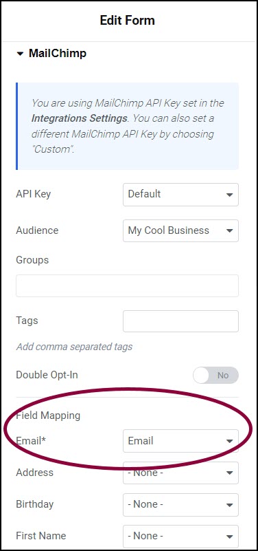
Task: Click the Edit Form panel header
Action: click(127, 21)
